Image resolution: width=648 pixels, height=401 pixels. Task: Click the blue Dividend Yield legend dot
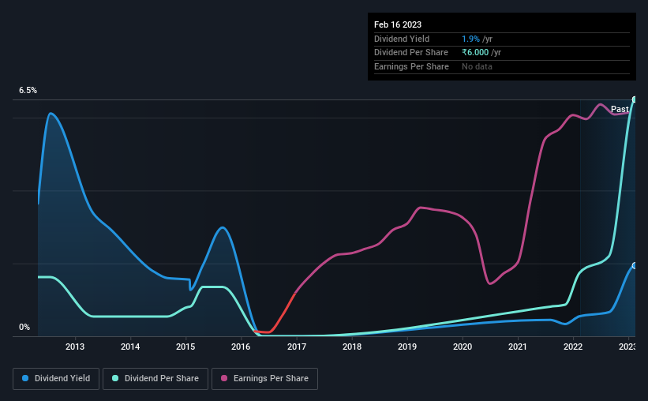tap(25, 378)
